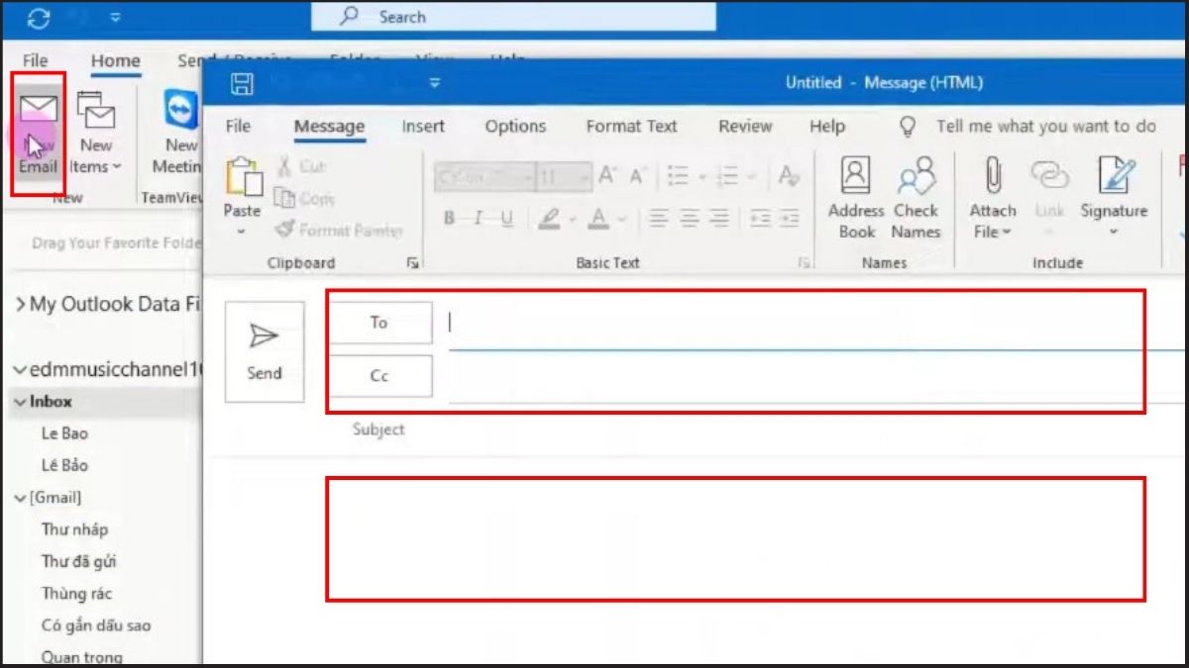Click the Numbering list icon
This screenshot has width=1189, height=668.
[727, 176]
